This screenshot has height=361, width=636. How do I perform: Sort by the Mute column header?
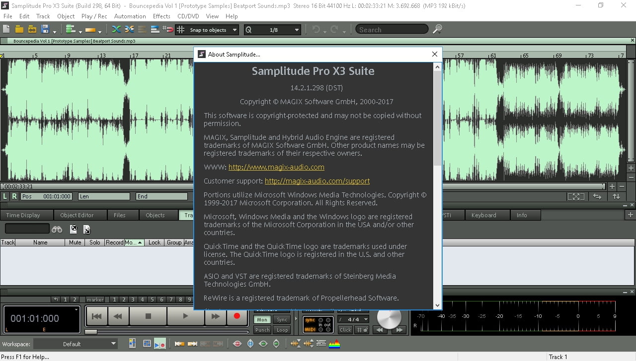(75, 242)
